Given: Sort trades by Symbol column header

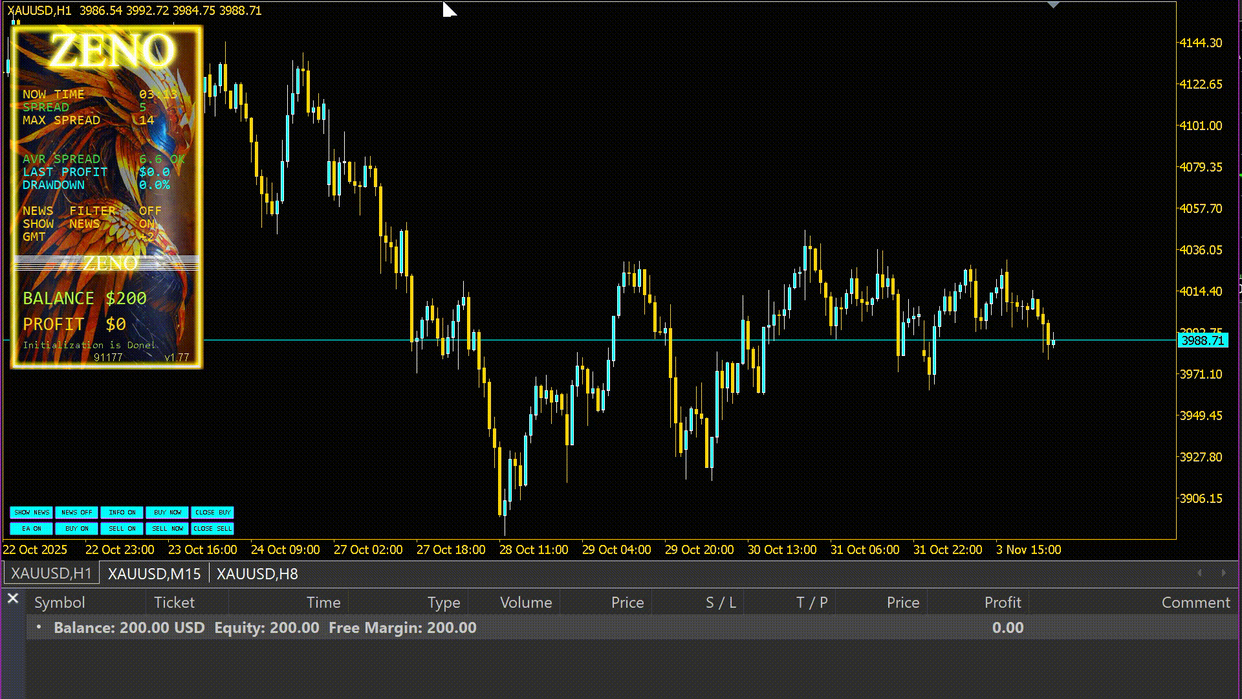Looking at the screenshot, I should tap(60, 603).
